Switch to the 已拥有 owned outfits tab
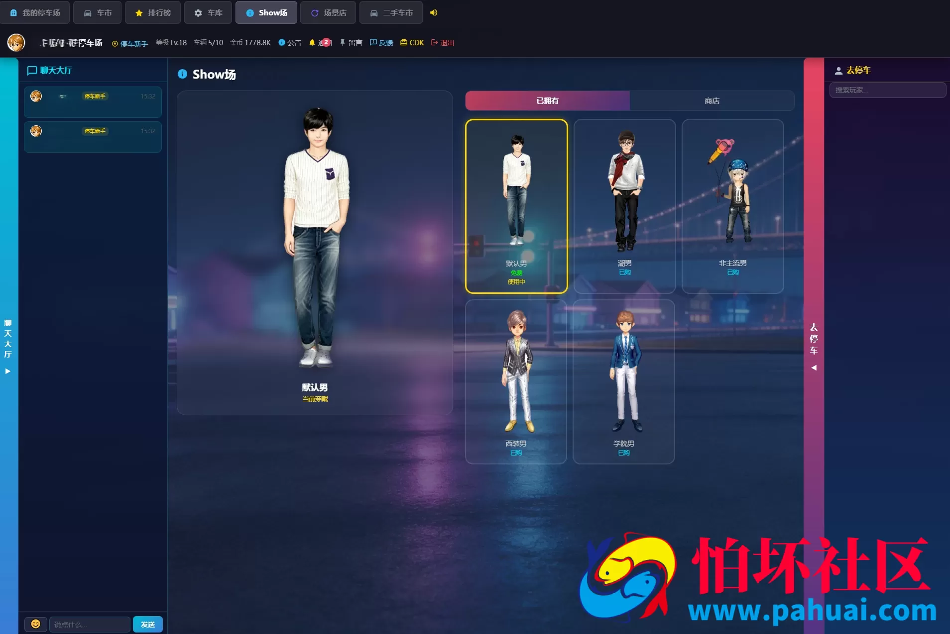 click(x=548, y=101)
